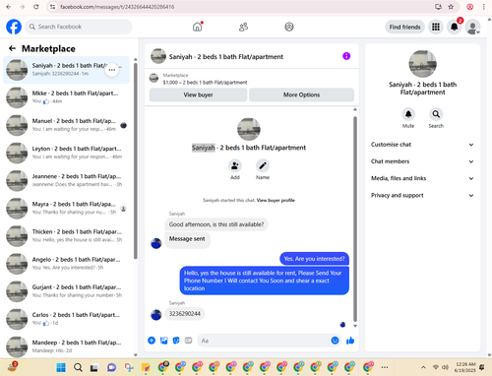Open the Groups icon in top bar
The height and width of the screenshot is (376, 492).
(x=289, y=27)
